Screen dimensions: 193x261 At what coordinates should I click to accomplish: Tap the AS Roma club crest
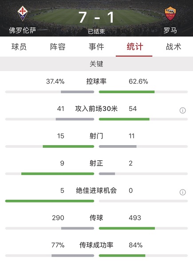pyautogui.click(x=170, y=14)
